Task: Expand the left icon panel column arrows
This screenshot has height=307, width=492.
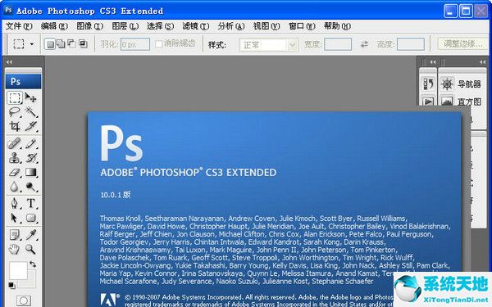Action: pyautogui.click(x=433, y=62)
